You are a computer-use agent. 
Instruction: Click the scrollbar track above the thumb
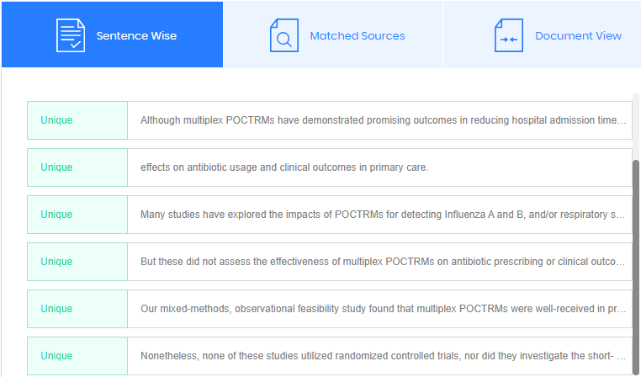click(x=636, y=126)
